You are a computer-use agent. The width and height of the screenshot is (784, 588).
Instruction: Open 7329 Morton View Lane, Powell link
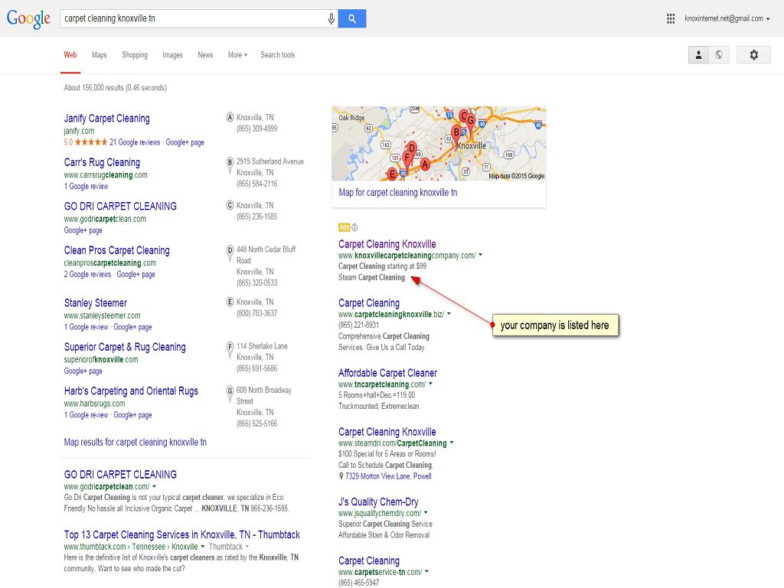tap(388, 476)
